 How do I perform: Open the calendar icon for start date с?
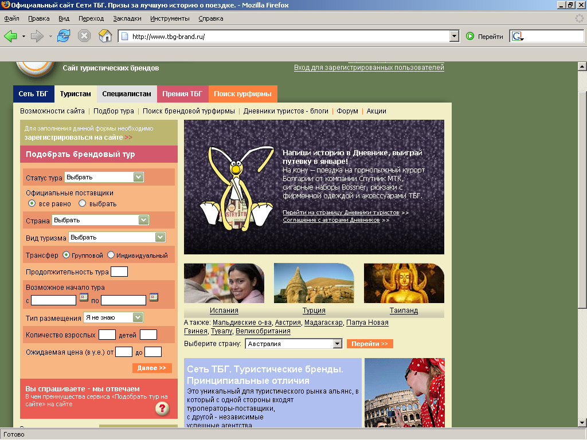[84, 297]
